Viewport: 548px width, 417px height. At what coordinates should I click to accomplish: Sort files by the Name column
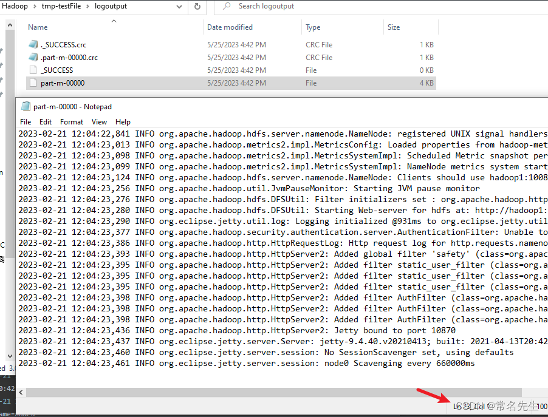(38, 27)
